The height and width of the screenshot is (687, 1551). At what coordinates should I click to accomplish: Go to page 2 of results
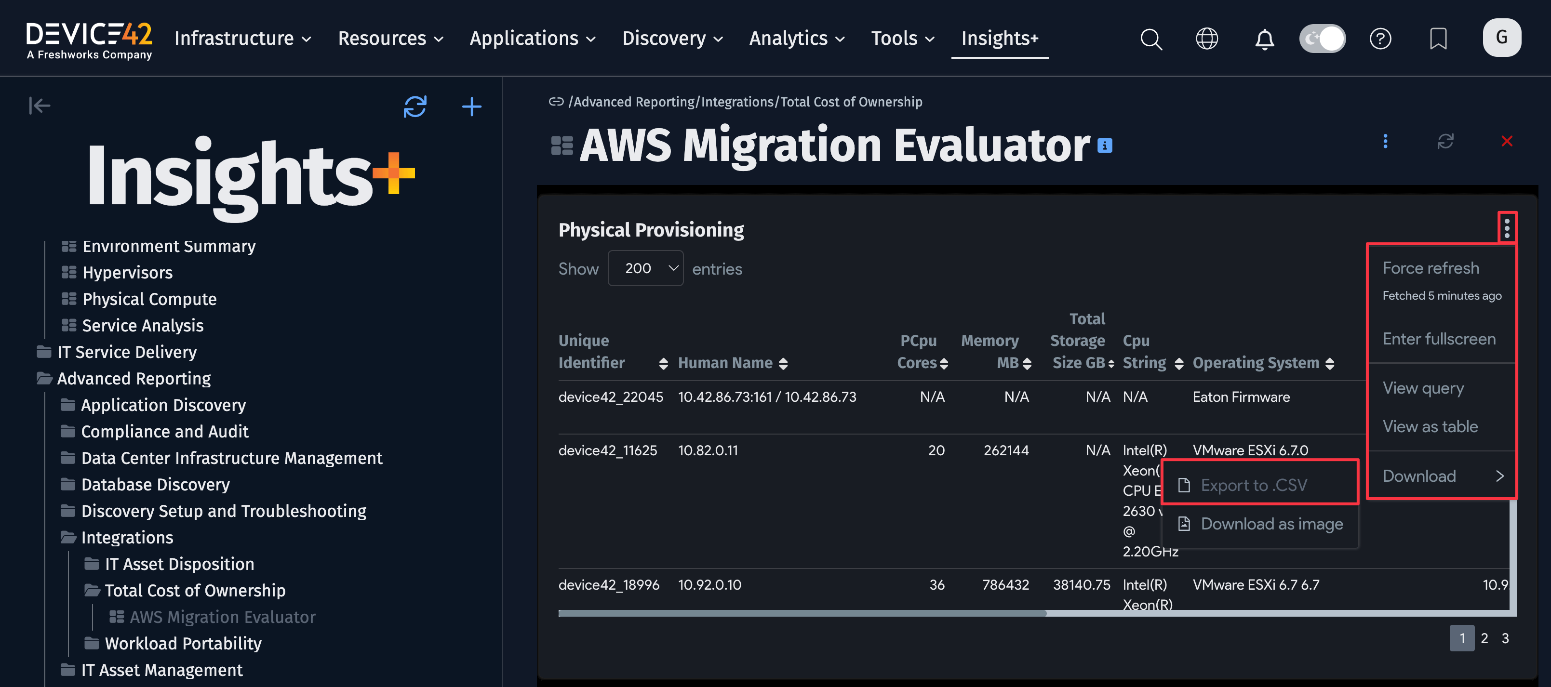point(1484,638)
